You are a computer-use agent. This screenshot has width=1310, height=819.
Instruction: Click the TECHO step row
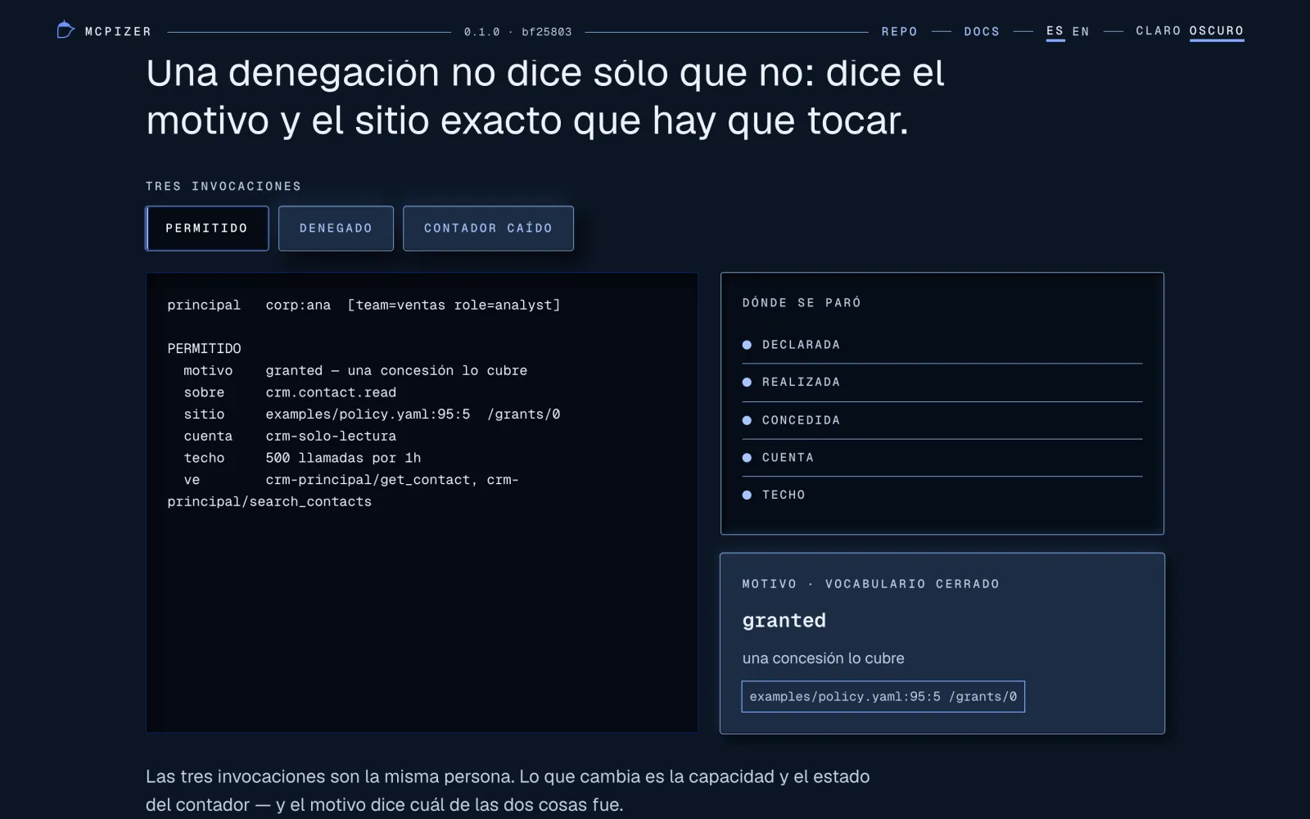tap(942, 495)
